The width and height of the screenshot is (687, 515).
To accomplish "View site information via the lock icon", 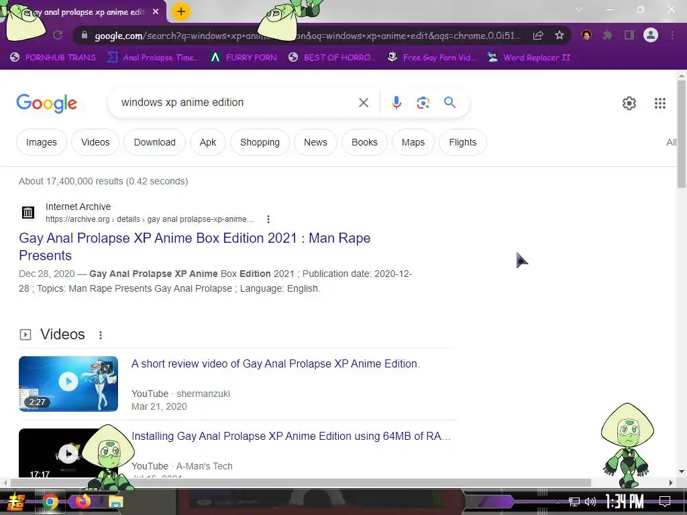I will point(85,36).
